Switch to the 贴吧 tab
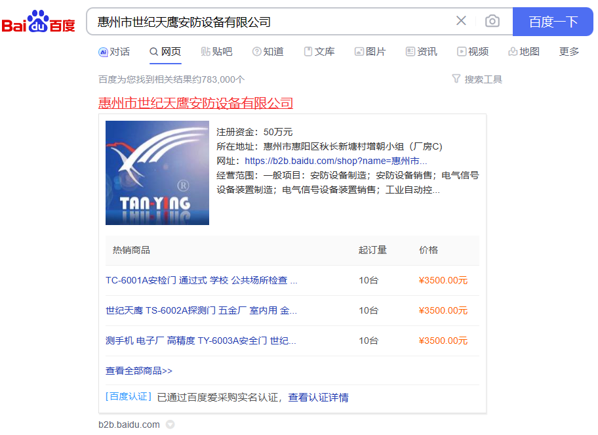 pyautogui.click(x=216, y=52)
